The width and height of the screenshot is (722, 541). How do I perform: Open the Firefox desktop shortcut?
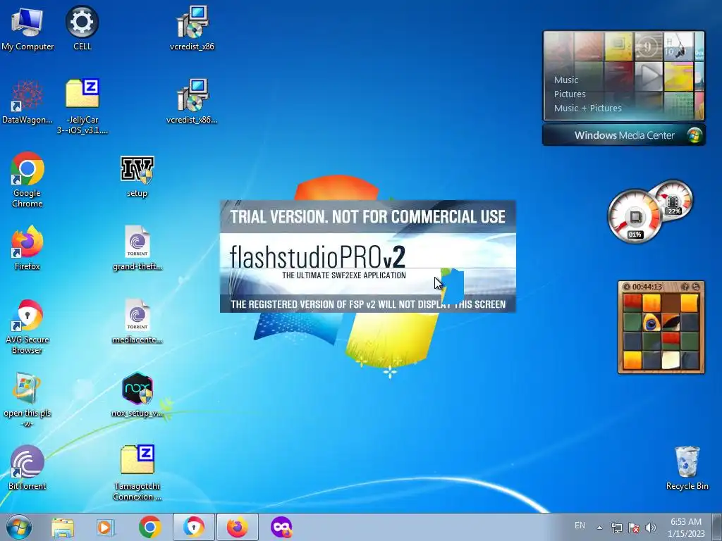coord(27,247)
